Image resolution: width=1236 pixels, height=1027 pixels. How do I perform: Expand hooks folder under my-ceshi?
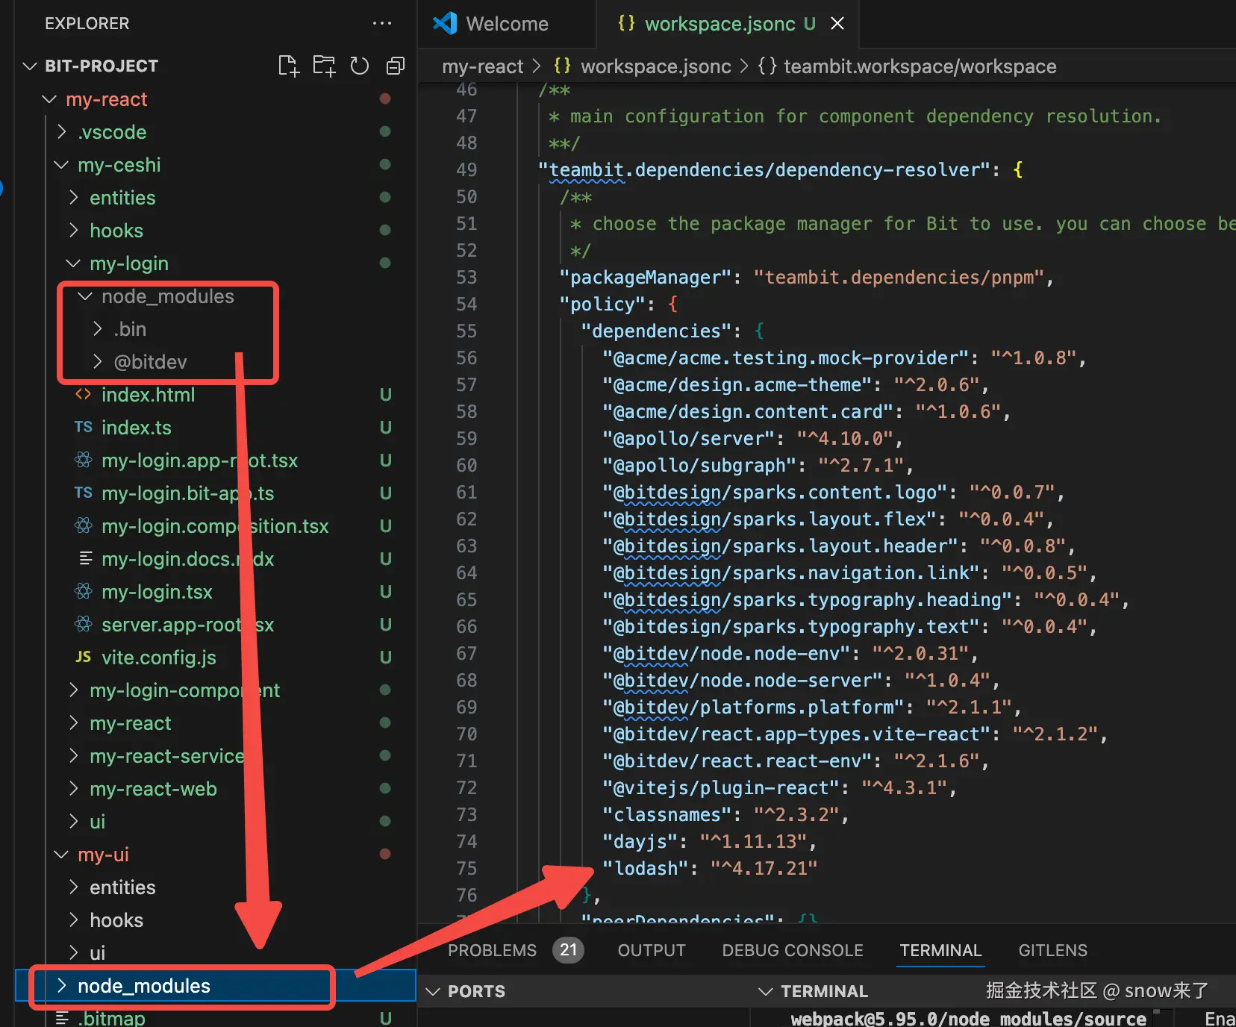coord(73,230)
